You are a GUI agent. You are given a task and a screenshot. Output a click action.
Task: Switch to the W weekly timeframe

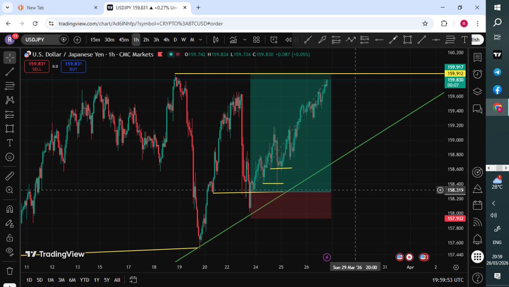pyautogui.click(x=184, y=39)
